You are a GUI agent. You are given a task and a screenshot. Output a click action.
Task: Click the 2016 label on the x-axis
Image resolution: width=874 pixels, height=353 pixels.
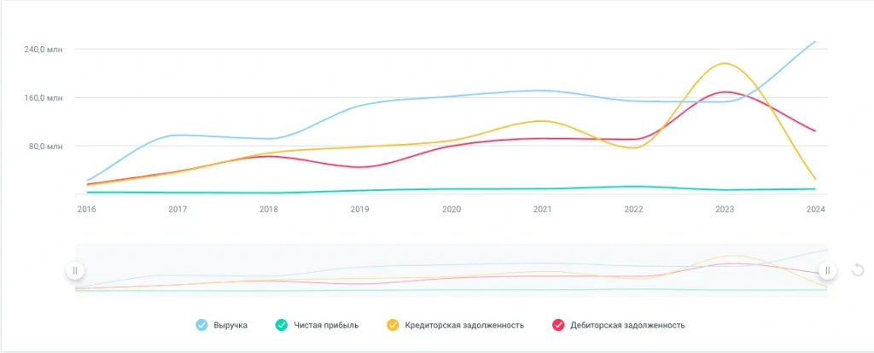point(86,209)
